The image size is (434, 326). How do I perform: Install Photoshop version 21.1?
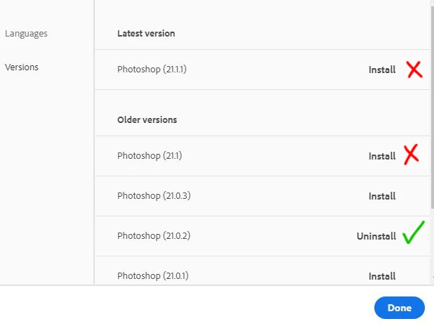[x=382, y=156]
